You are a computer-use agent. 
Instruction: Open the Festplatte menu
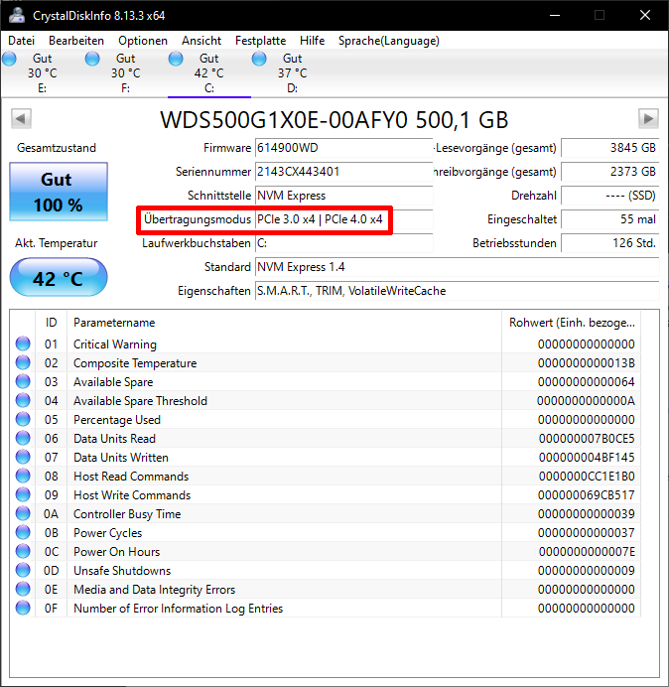(260, 41)
